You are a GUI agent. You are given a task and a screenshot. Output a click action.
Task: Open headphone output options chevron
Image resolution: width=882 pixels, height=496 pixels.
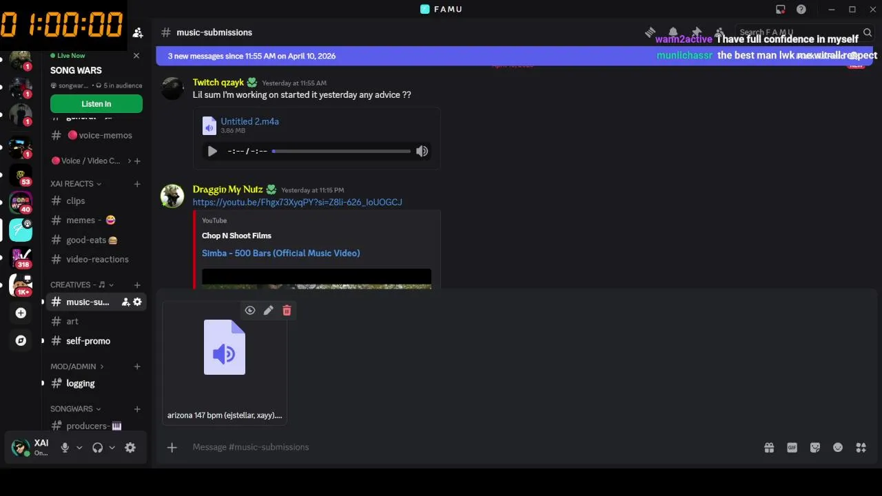[112, 448]
